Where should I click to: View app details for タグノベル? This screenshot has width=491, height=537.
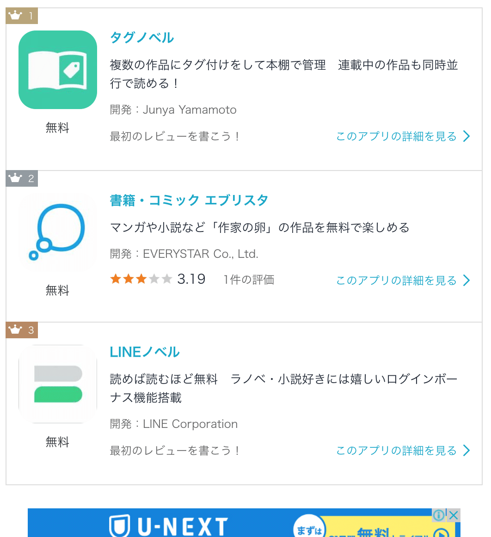[396, 136]
